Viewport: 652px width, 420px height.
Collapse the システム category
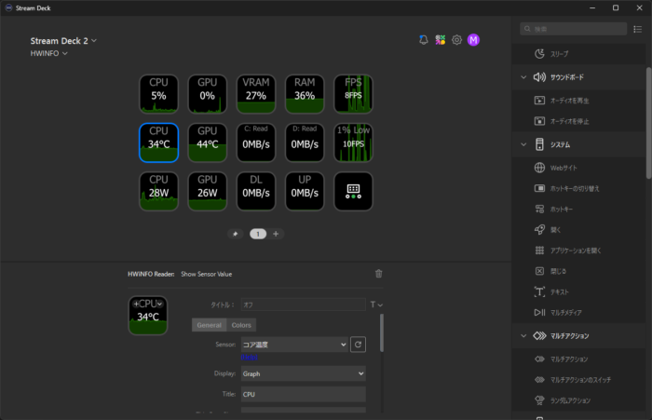point(523,144)
